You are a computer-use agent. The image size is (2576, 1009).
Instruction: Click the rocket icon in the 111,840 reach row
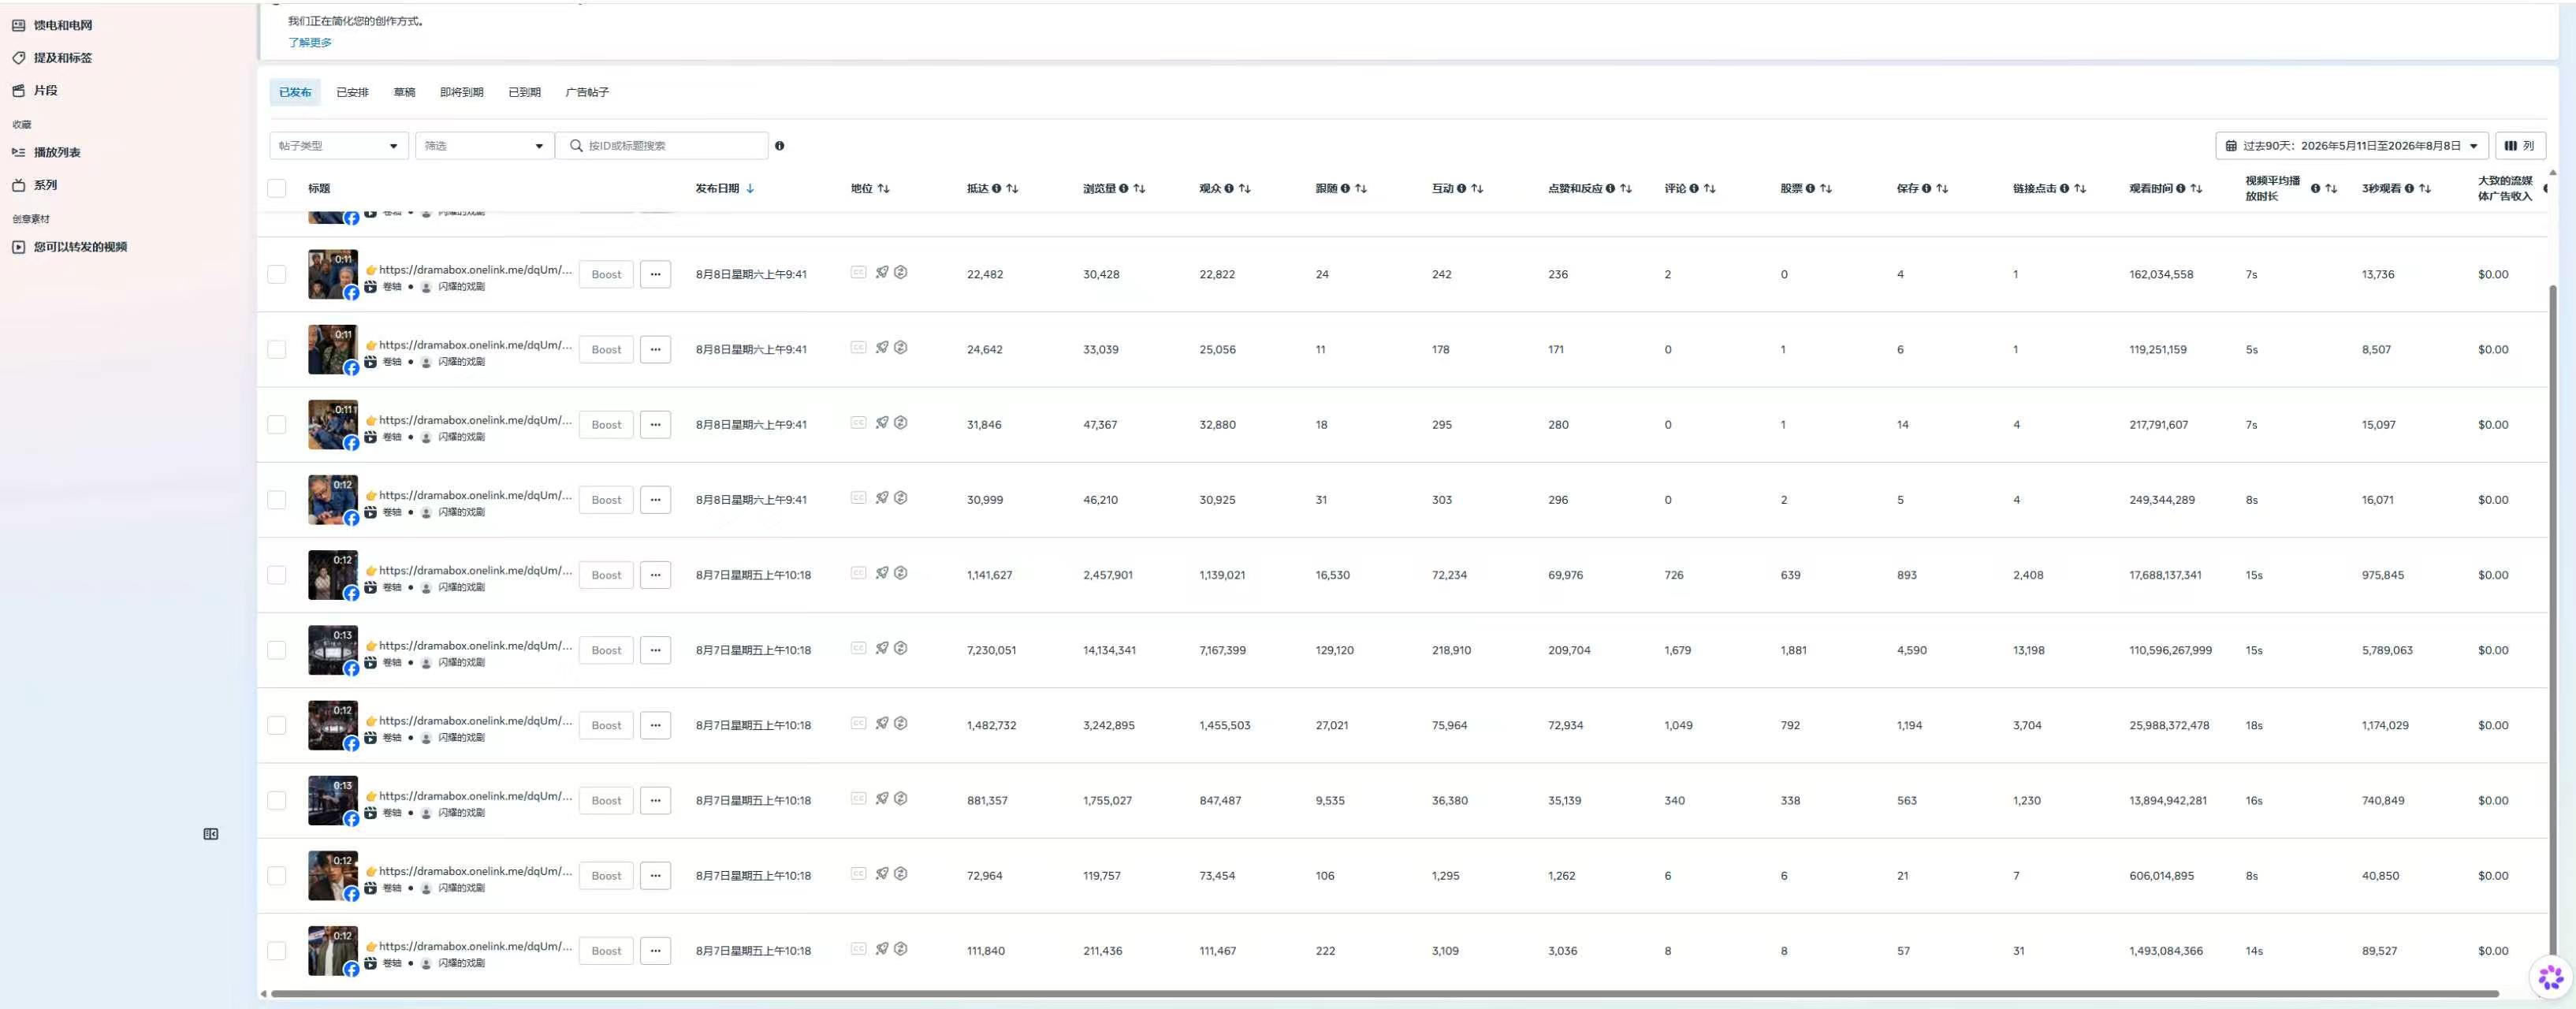click(882, 948)
